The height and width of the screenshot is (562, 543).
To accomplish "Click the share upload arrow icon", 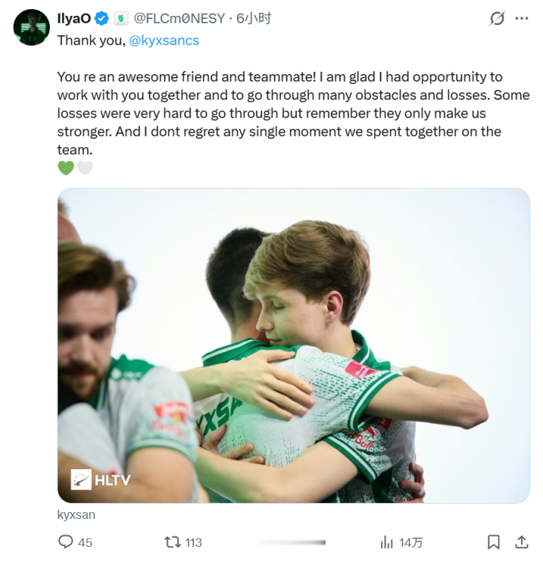I will tap(521, 542).
